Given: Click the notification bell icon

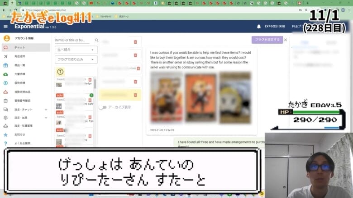Looking at the screenshot, I should coord(259,27).
